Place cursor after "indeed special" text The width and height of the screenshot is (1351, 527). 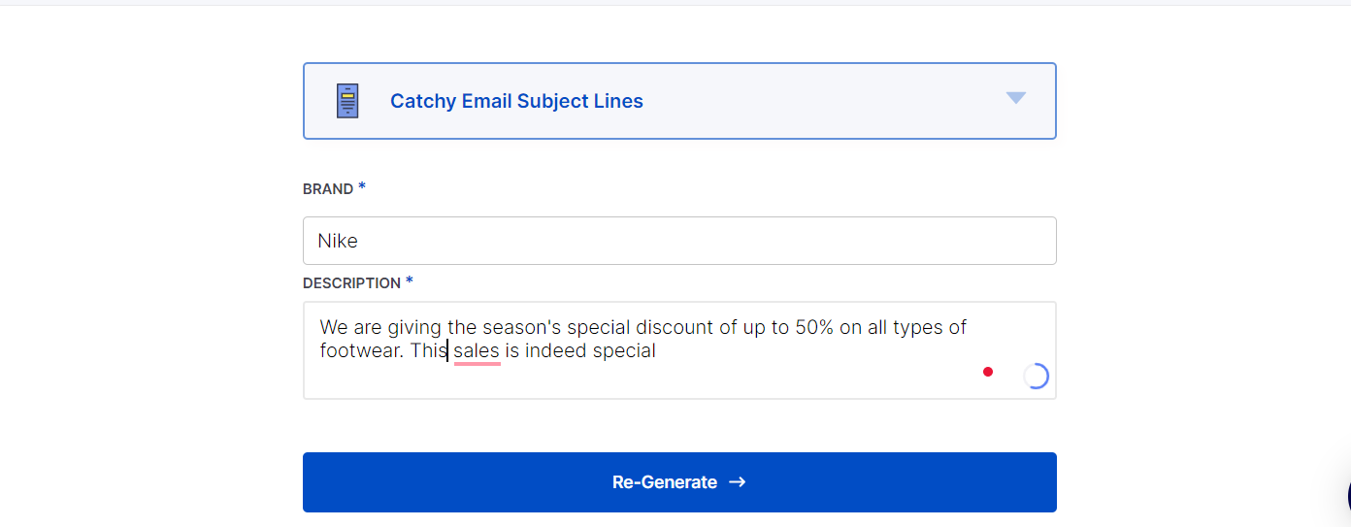coord(657,351)
